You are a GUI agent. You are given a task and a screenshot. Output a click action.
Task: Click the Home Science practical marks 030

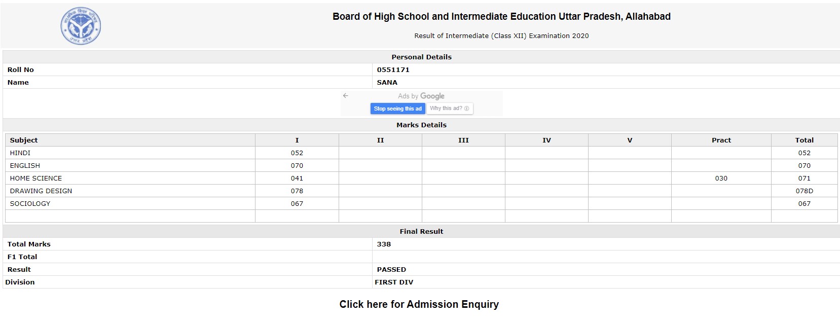pos(721,178)
